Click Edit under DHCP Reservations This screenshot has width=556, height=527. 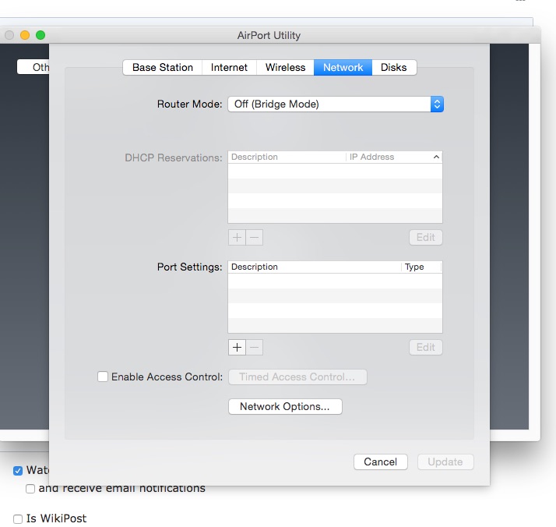click(425, 238)
